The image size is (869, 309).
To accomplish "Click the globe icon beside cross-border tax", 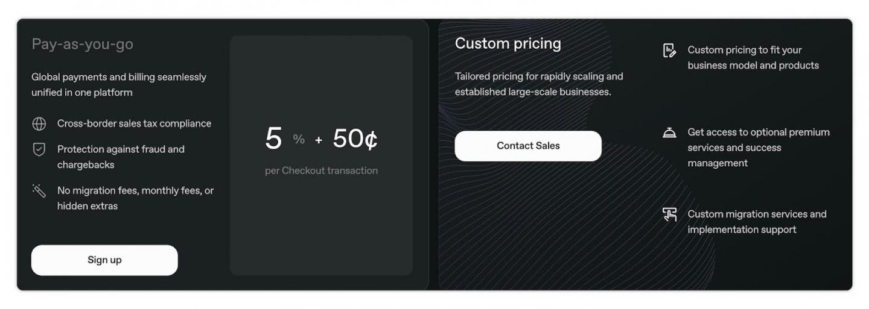I will pyautogui.click(x=39, y=124).
